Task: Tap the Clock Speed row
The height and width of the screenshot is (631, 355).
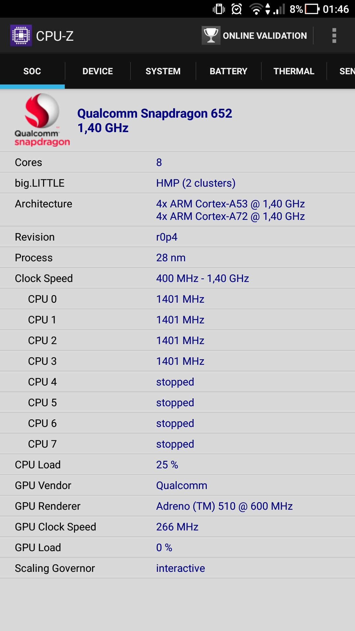Action: pyautogui.click(x=177, y=278)
